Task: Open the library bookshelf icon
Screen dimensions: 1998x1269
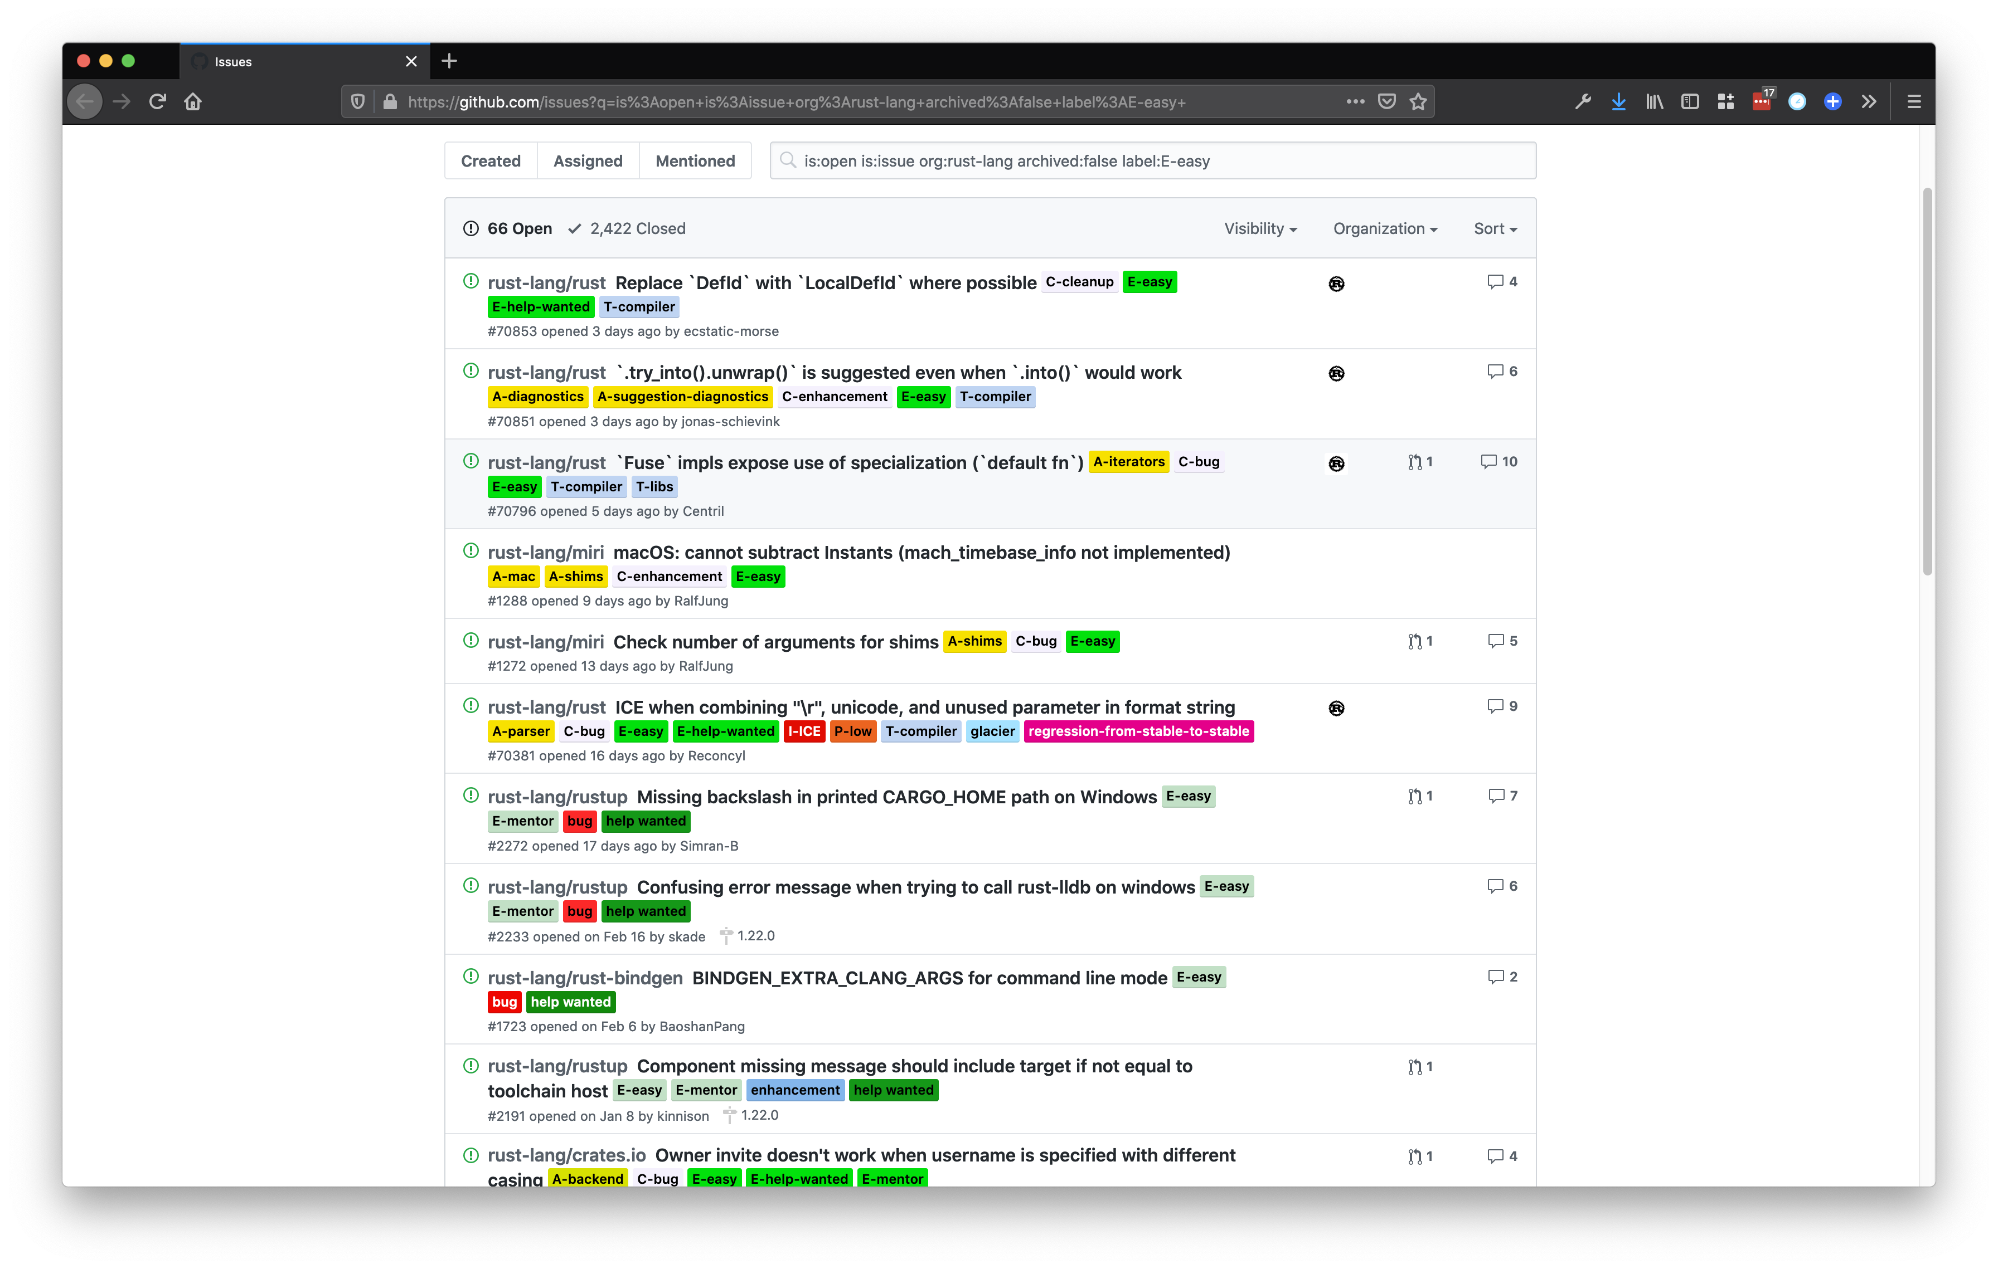Action: pos(1655,102)
